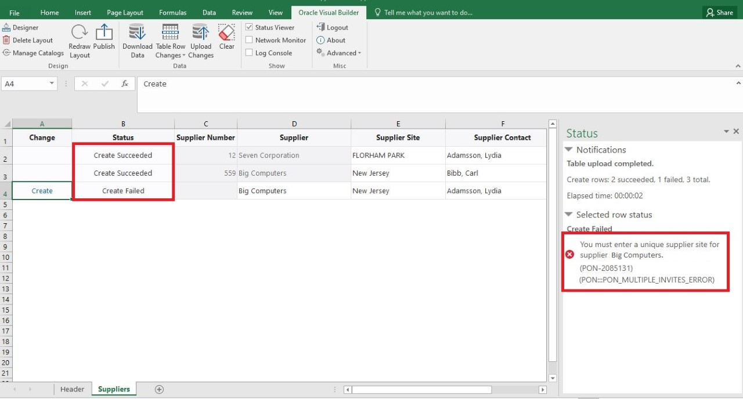Expand the Advanced dropdown

pyautogui.click(x=338, y=53)
